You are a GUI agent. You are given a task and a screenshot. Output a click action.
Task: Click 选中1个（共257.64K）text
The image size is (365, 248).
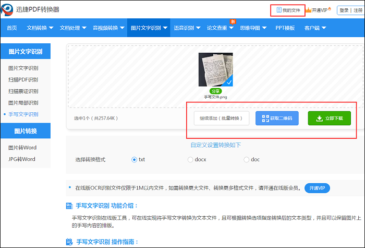pos(96,119)
